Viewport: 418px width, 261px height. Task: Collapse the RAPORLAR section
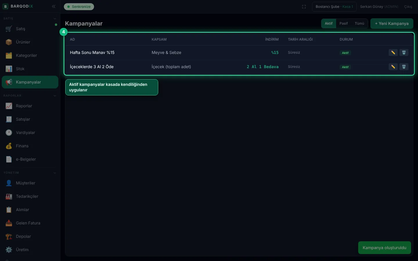pos(55,96)
